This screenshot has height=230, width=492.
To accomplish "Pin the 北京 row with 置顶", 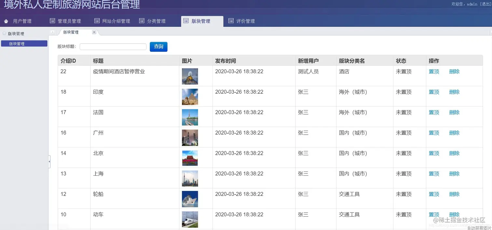I will (x=434, y=153).
